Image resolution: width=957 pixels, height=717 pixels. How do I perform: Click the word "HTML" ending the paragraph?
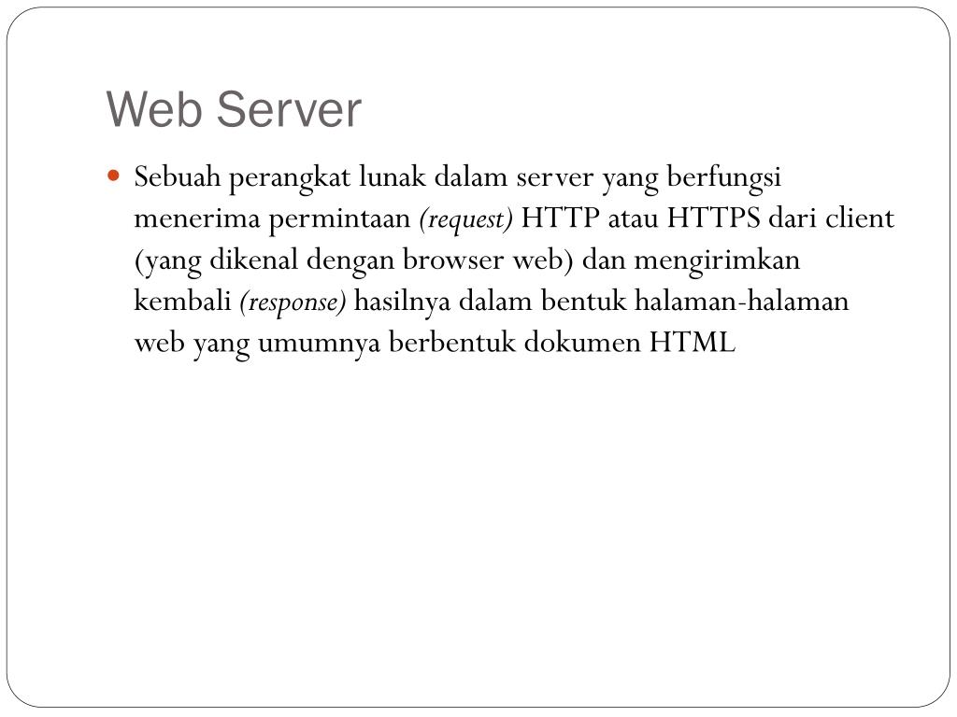[693, 343]
